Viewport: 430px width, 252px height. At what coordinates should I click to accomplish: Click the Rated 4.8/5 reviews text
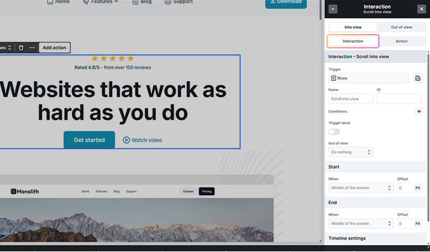113,67
